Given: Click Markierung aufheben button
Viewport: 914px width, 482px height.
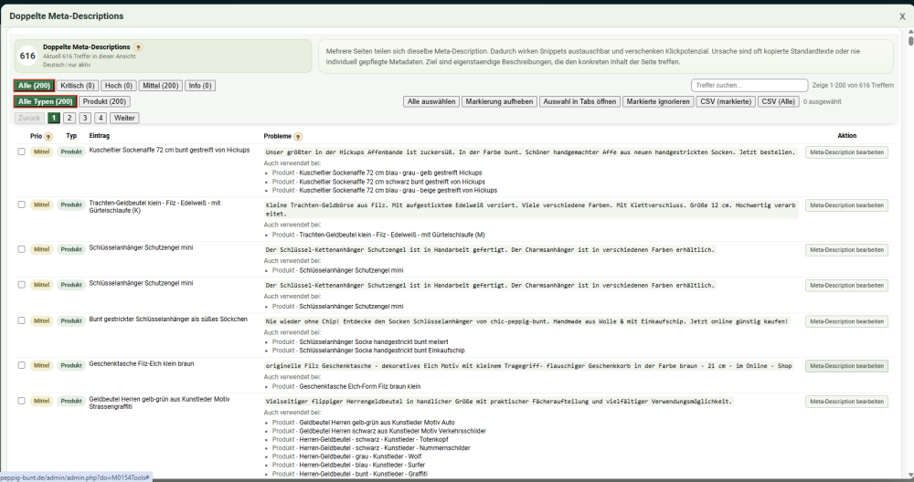Looking at the screenshot, I should pyautogui.click(x=500, y=101).
